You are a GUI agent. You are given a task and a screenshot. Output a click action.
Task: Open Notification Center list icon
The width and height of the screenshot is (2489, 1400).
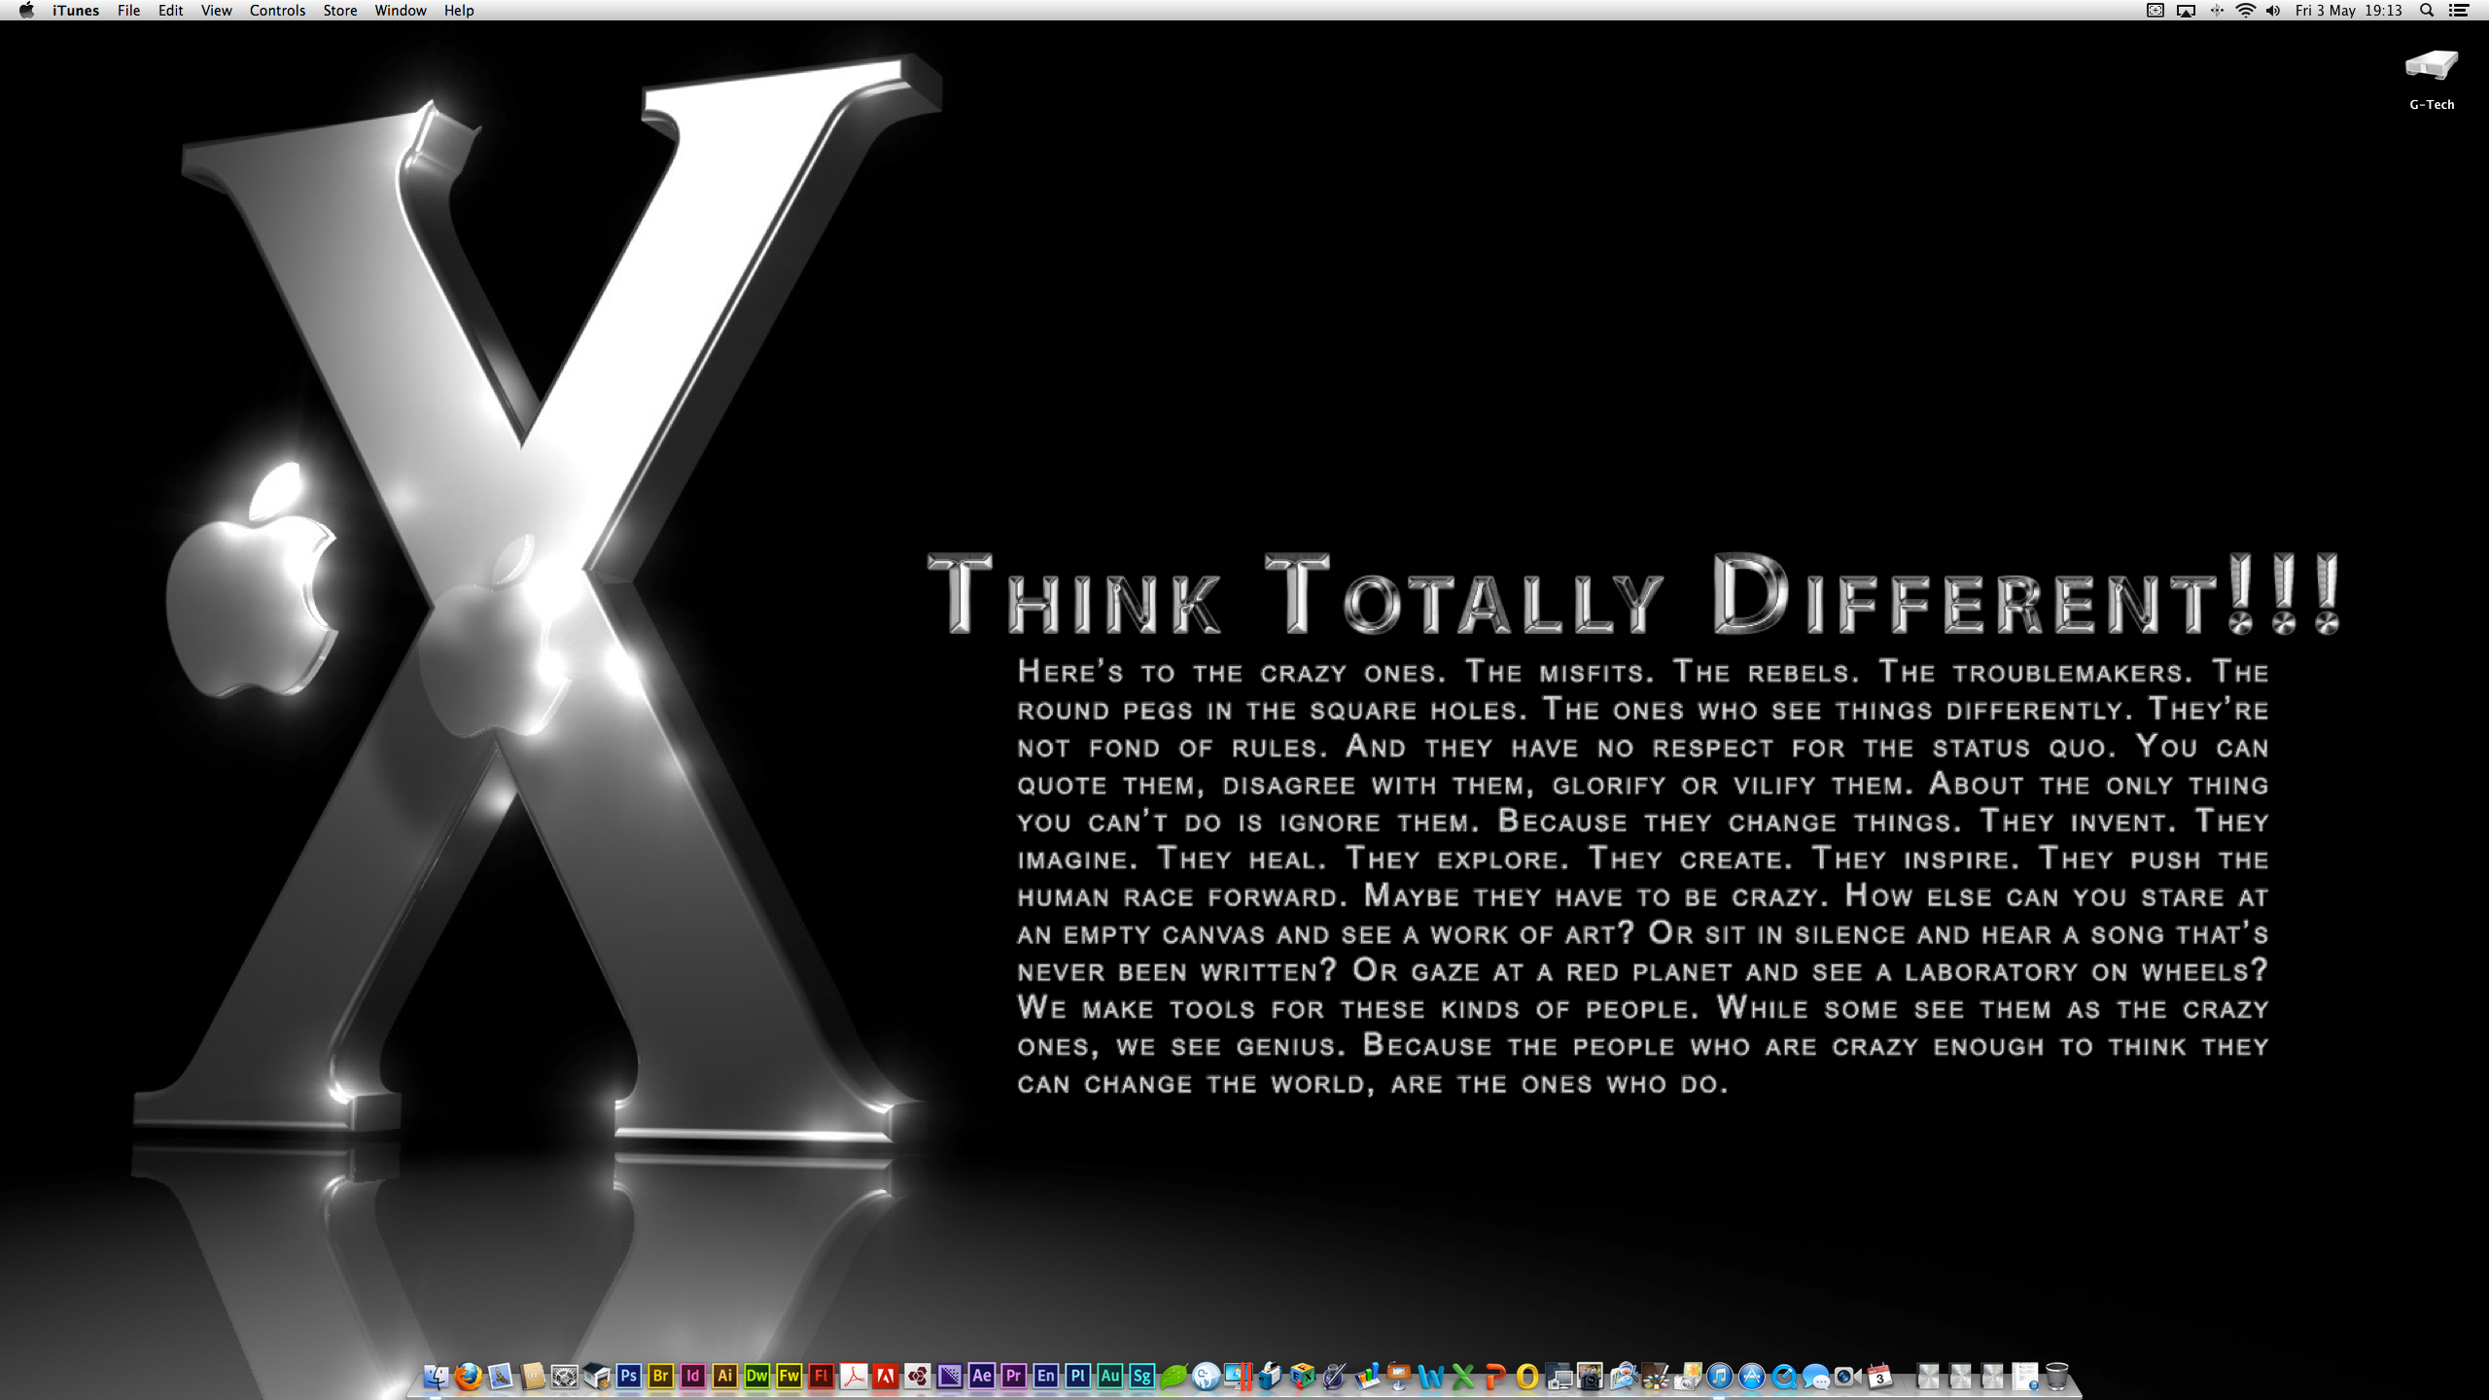(x=2459, y=11)
